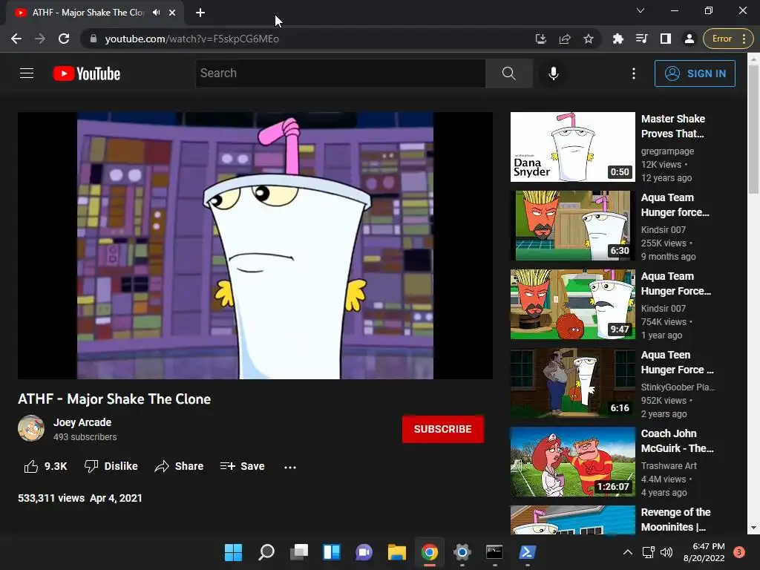Open Revenge of the Mooninites thumbnail
Image resolution: width=760 pixels, height=570 pixels.
pyautogui.click(x=572, y=520)
